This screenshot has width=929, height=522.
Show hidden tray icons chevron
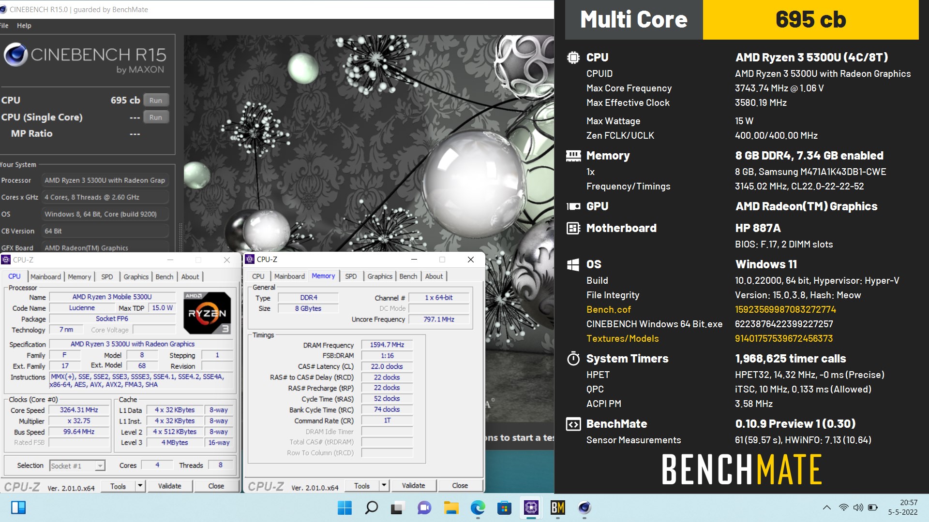tap(827, 507)
